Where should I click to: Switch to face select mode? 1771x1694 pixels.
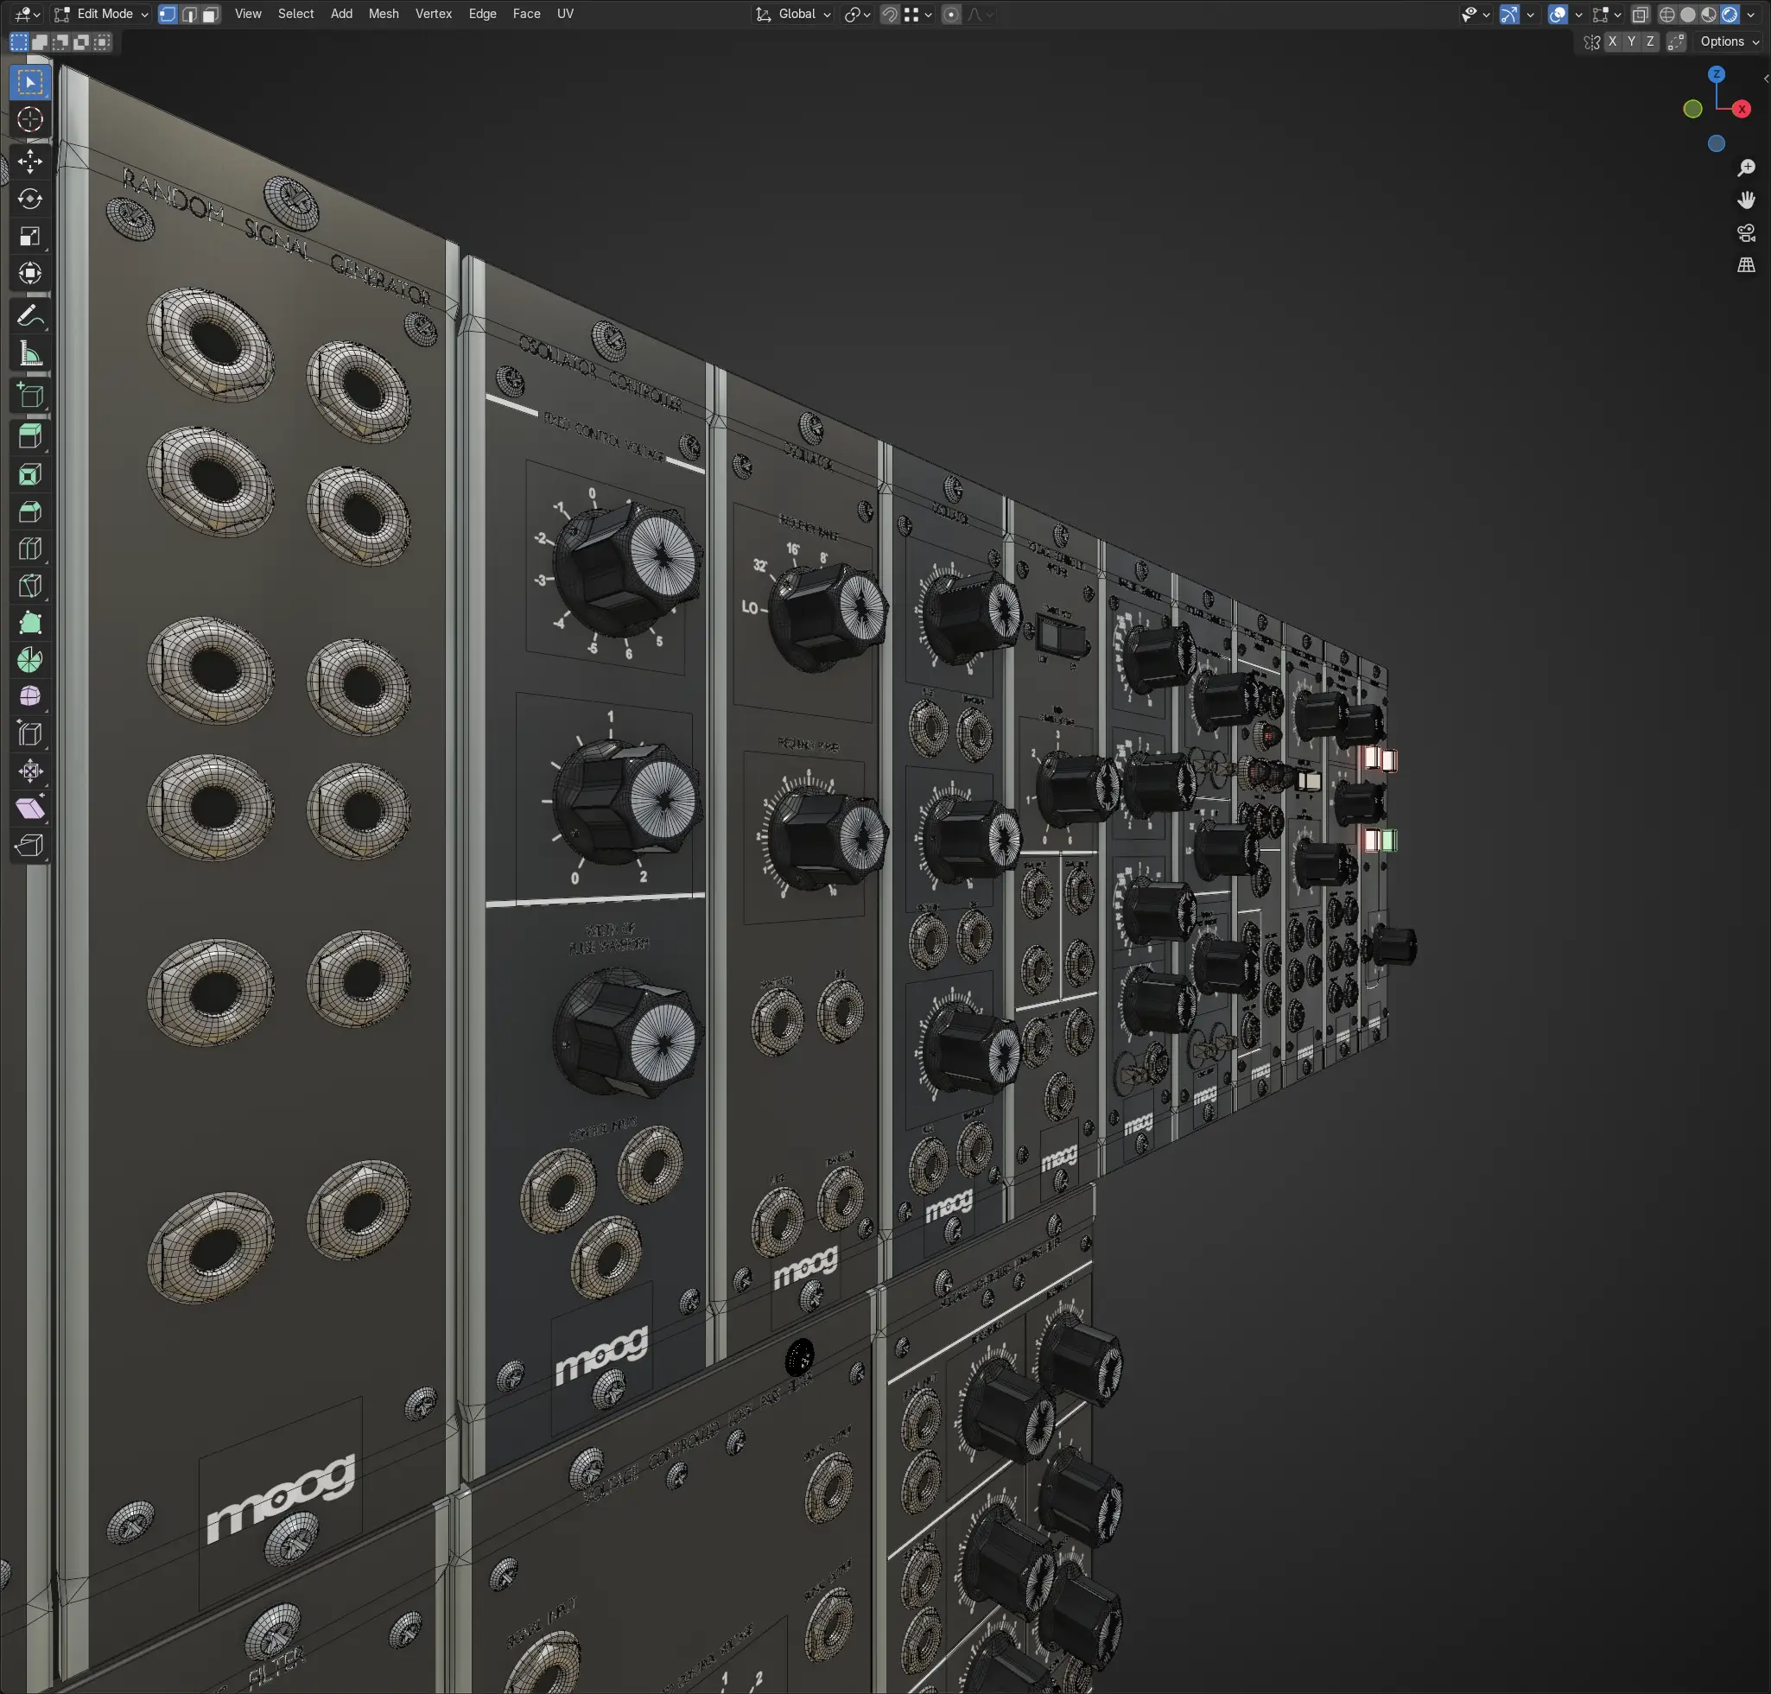211,15
